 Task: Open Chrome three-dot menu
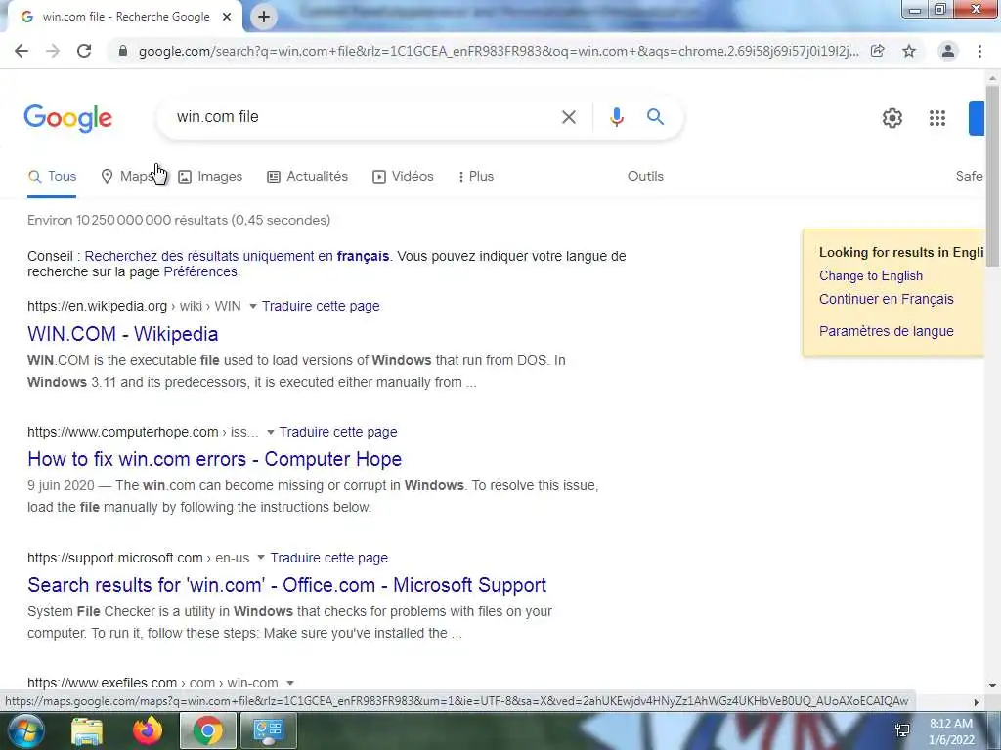(x=979, y=51)
